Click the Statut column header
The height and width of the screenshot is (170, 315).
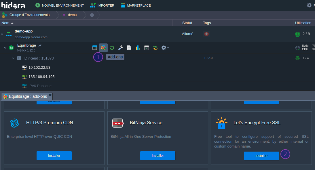[x=187, y=23]
